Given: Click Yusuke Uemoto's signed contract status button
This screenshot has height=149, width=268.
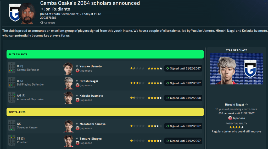Looking at the screenshot, I should (x=183, y=68).
